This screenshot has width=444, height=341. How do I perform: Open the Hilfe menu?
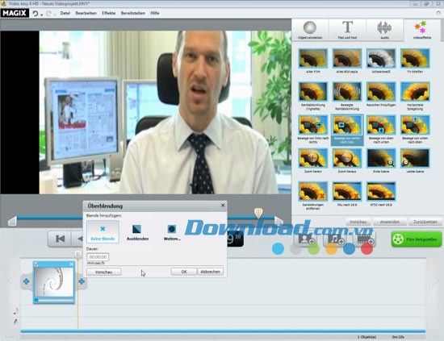click(x=155, y=13)
